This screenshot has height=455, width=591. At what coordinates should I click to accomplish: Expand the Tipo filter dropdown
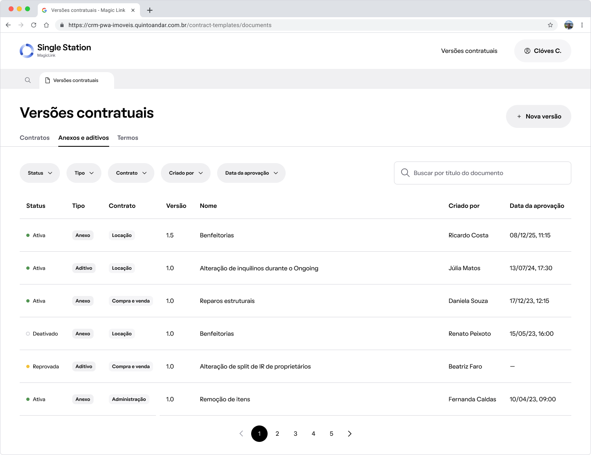pos(84,173)
